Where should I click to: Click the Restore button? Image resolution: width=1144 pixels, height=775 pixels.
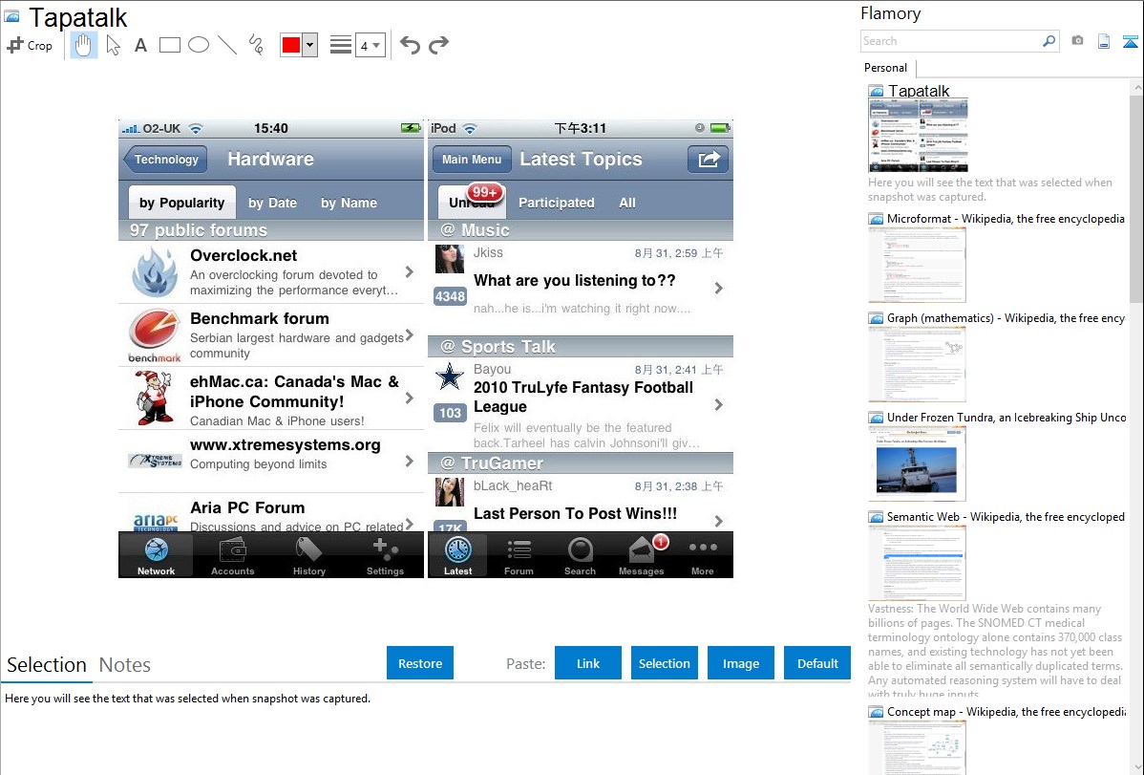click(420, 663)
